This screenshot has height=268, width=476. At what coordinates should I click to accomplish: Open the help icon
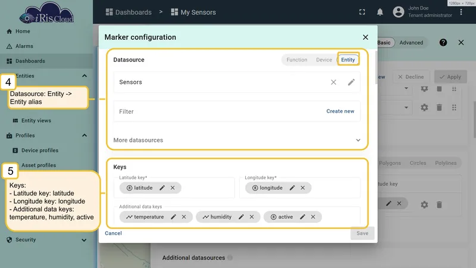[x=443, y=42]
